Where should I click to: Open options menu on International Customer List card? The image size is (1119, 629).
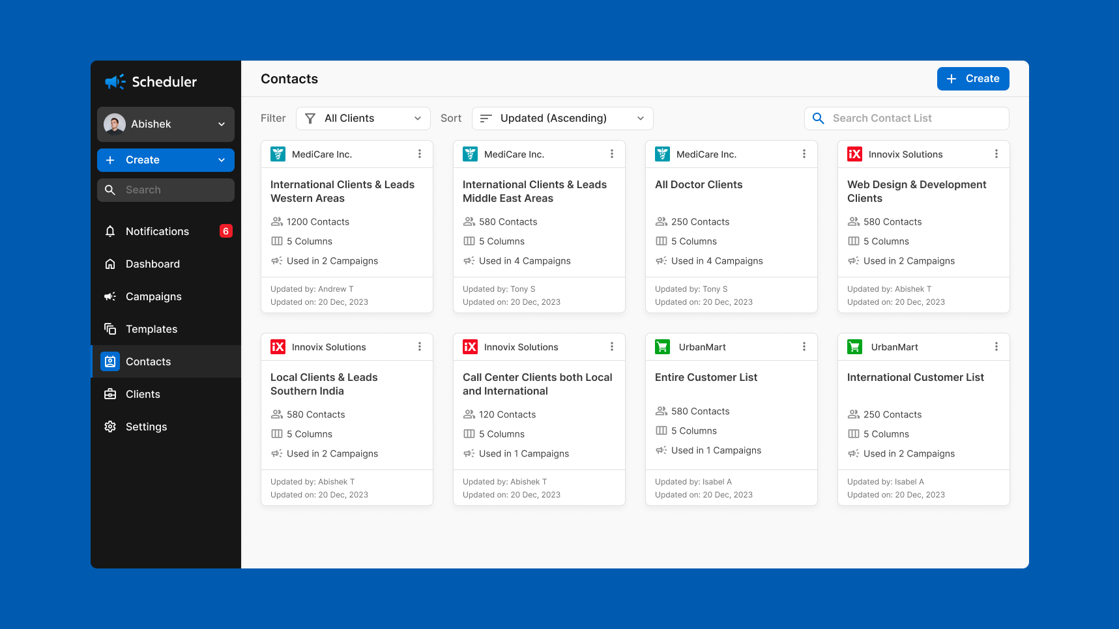(996, 347)
